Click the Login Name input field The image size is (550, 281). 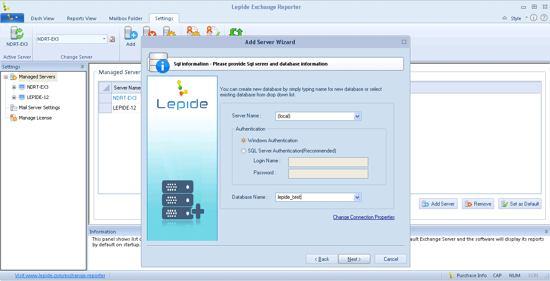(328, 162)
